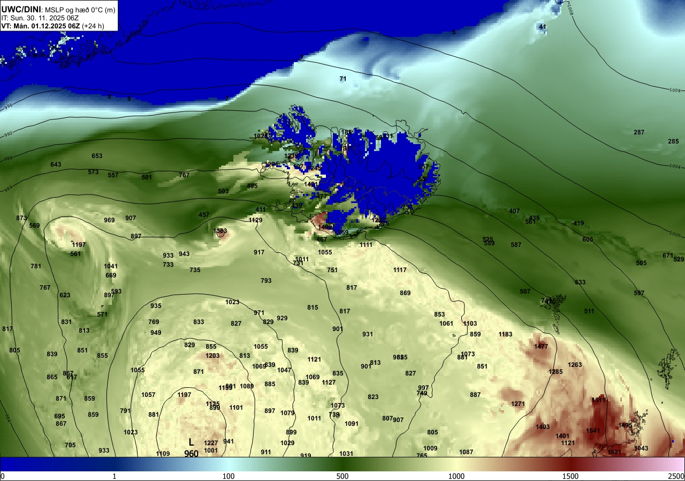Click the 503 value west of Iceland

pyautogui.click(x=223, y=191)
